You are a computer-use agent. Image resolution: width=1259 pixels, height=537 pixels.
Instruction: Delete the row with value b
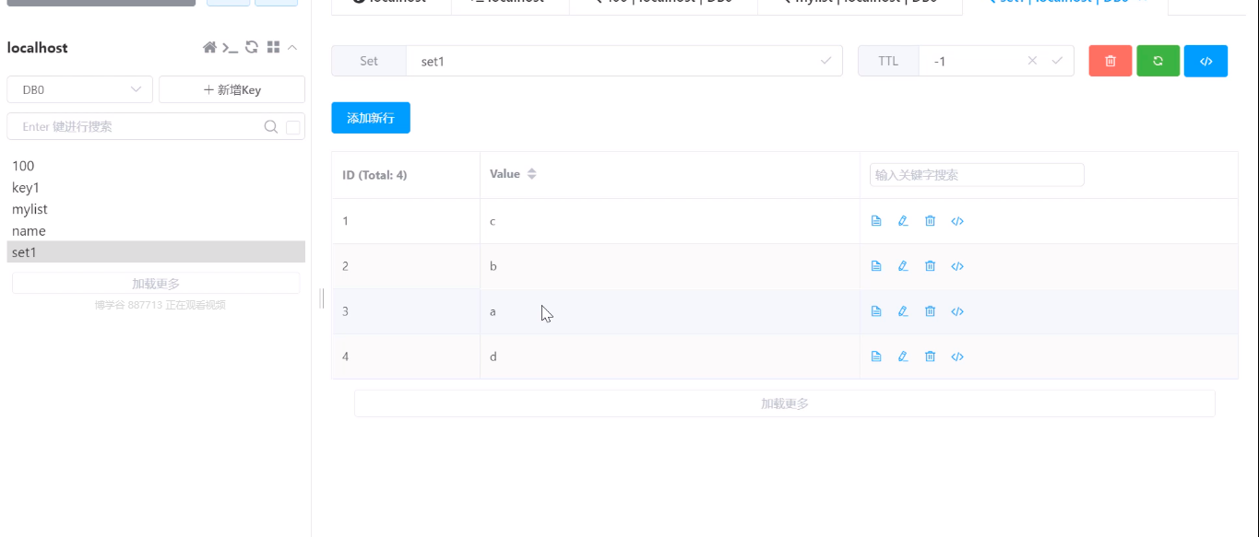(930, 266)
